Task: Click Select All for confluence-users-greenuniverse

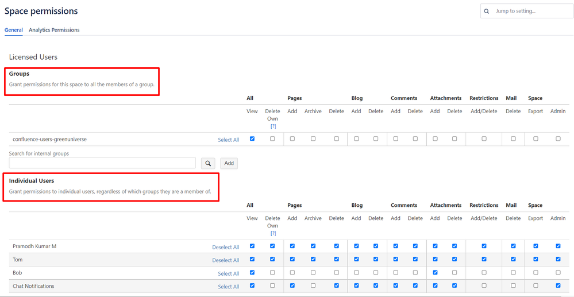Action: (229, 140)
